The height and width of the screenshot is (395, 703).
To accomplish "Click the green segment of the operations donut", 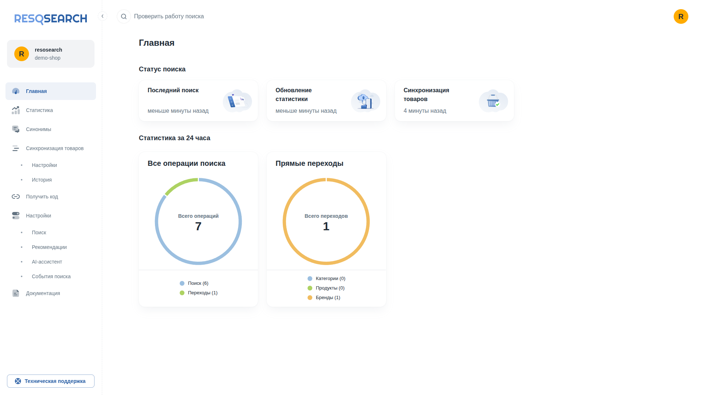I will [x=180, y=184].
